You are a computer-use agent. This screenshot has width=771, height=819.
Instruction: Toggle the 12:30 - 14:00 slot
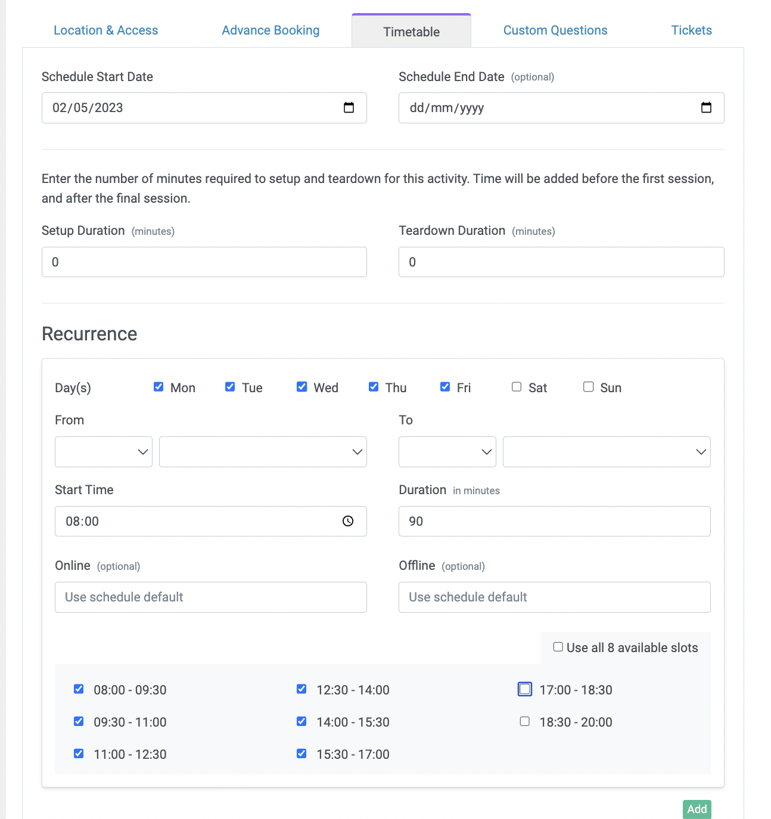tap(301, 689)
